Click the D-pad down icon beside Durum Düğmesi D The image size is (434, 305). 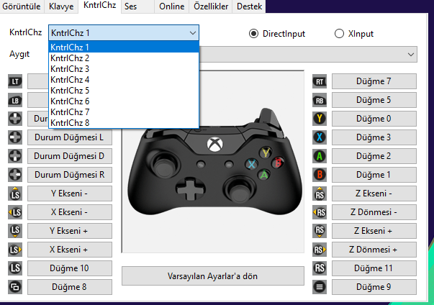point(15,156)
